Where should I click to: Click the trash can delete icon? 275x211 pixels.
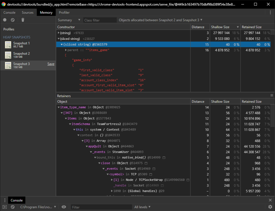[x=23, y=20]
